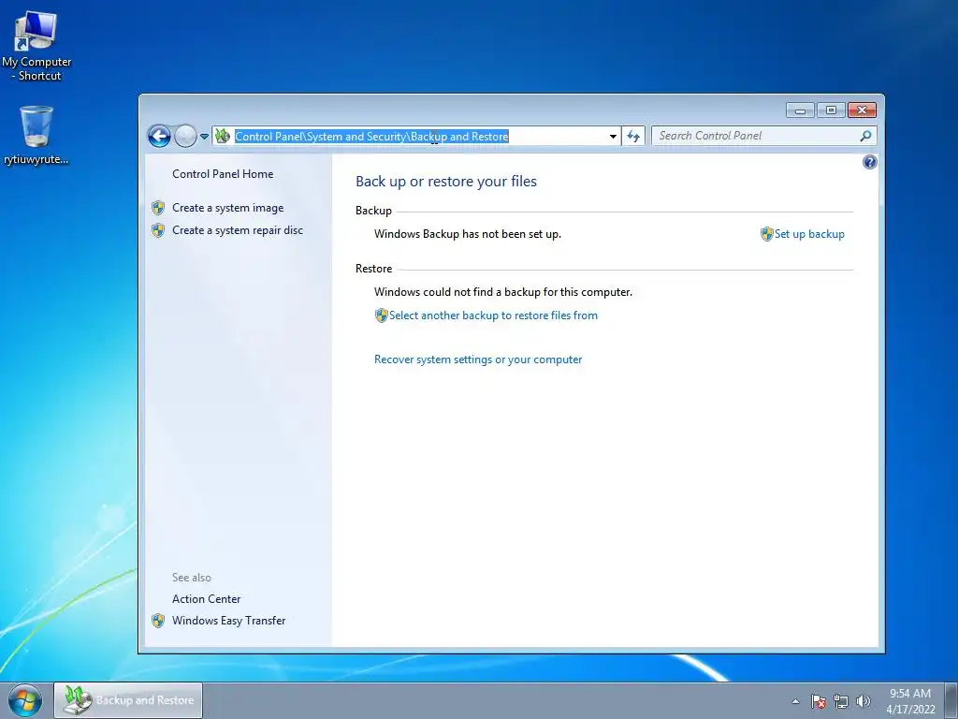958x719 pixels.
Task: Click the 'Back up or restore your files' heading
Action: coord(446,181)
